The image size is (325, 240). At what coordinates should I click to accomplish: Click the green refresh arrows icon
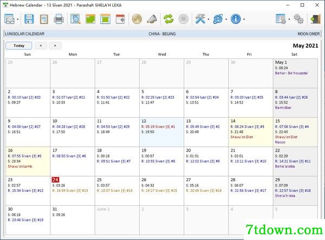point(168,19)
